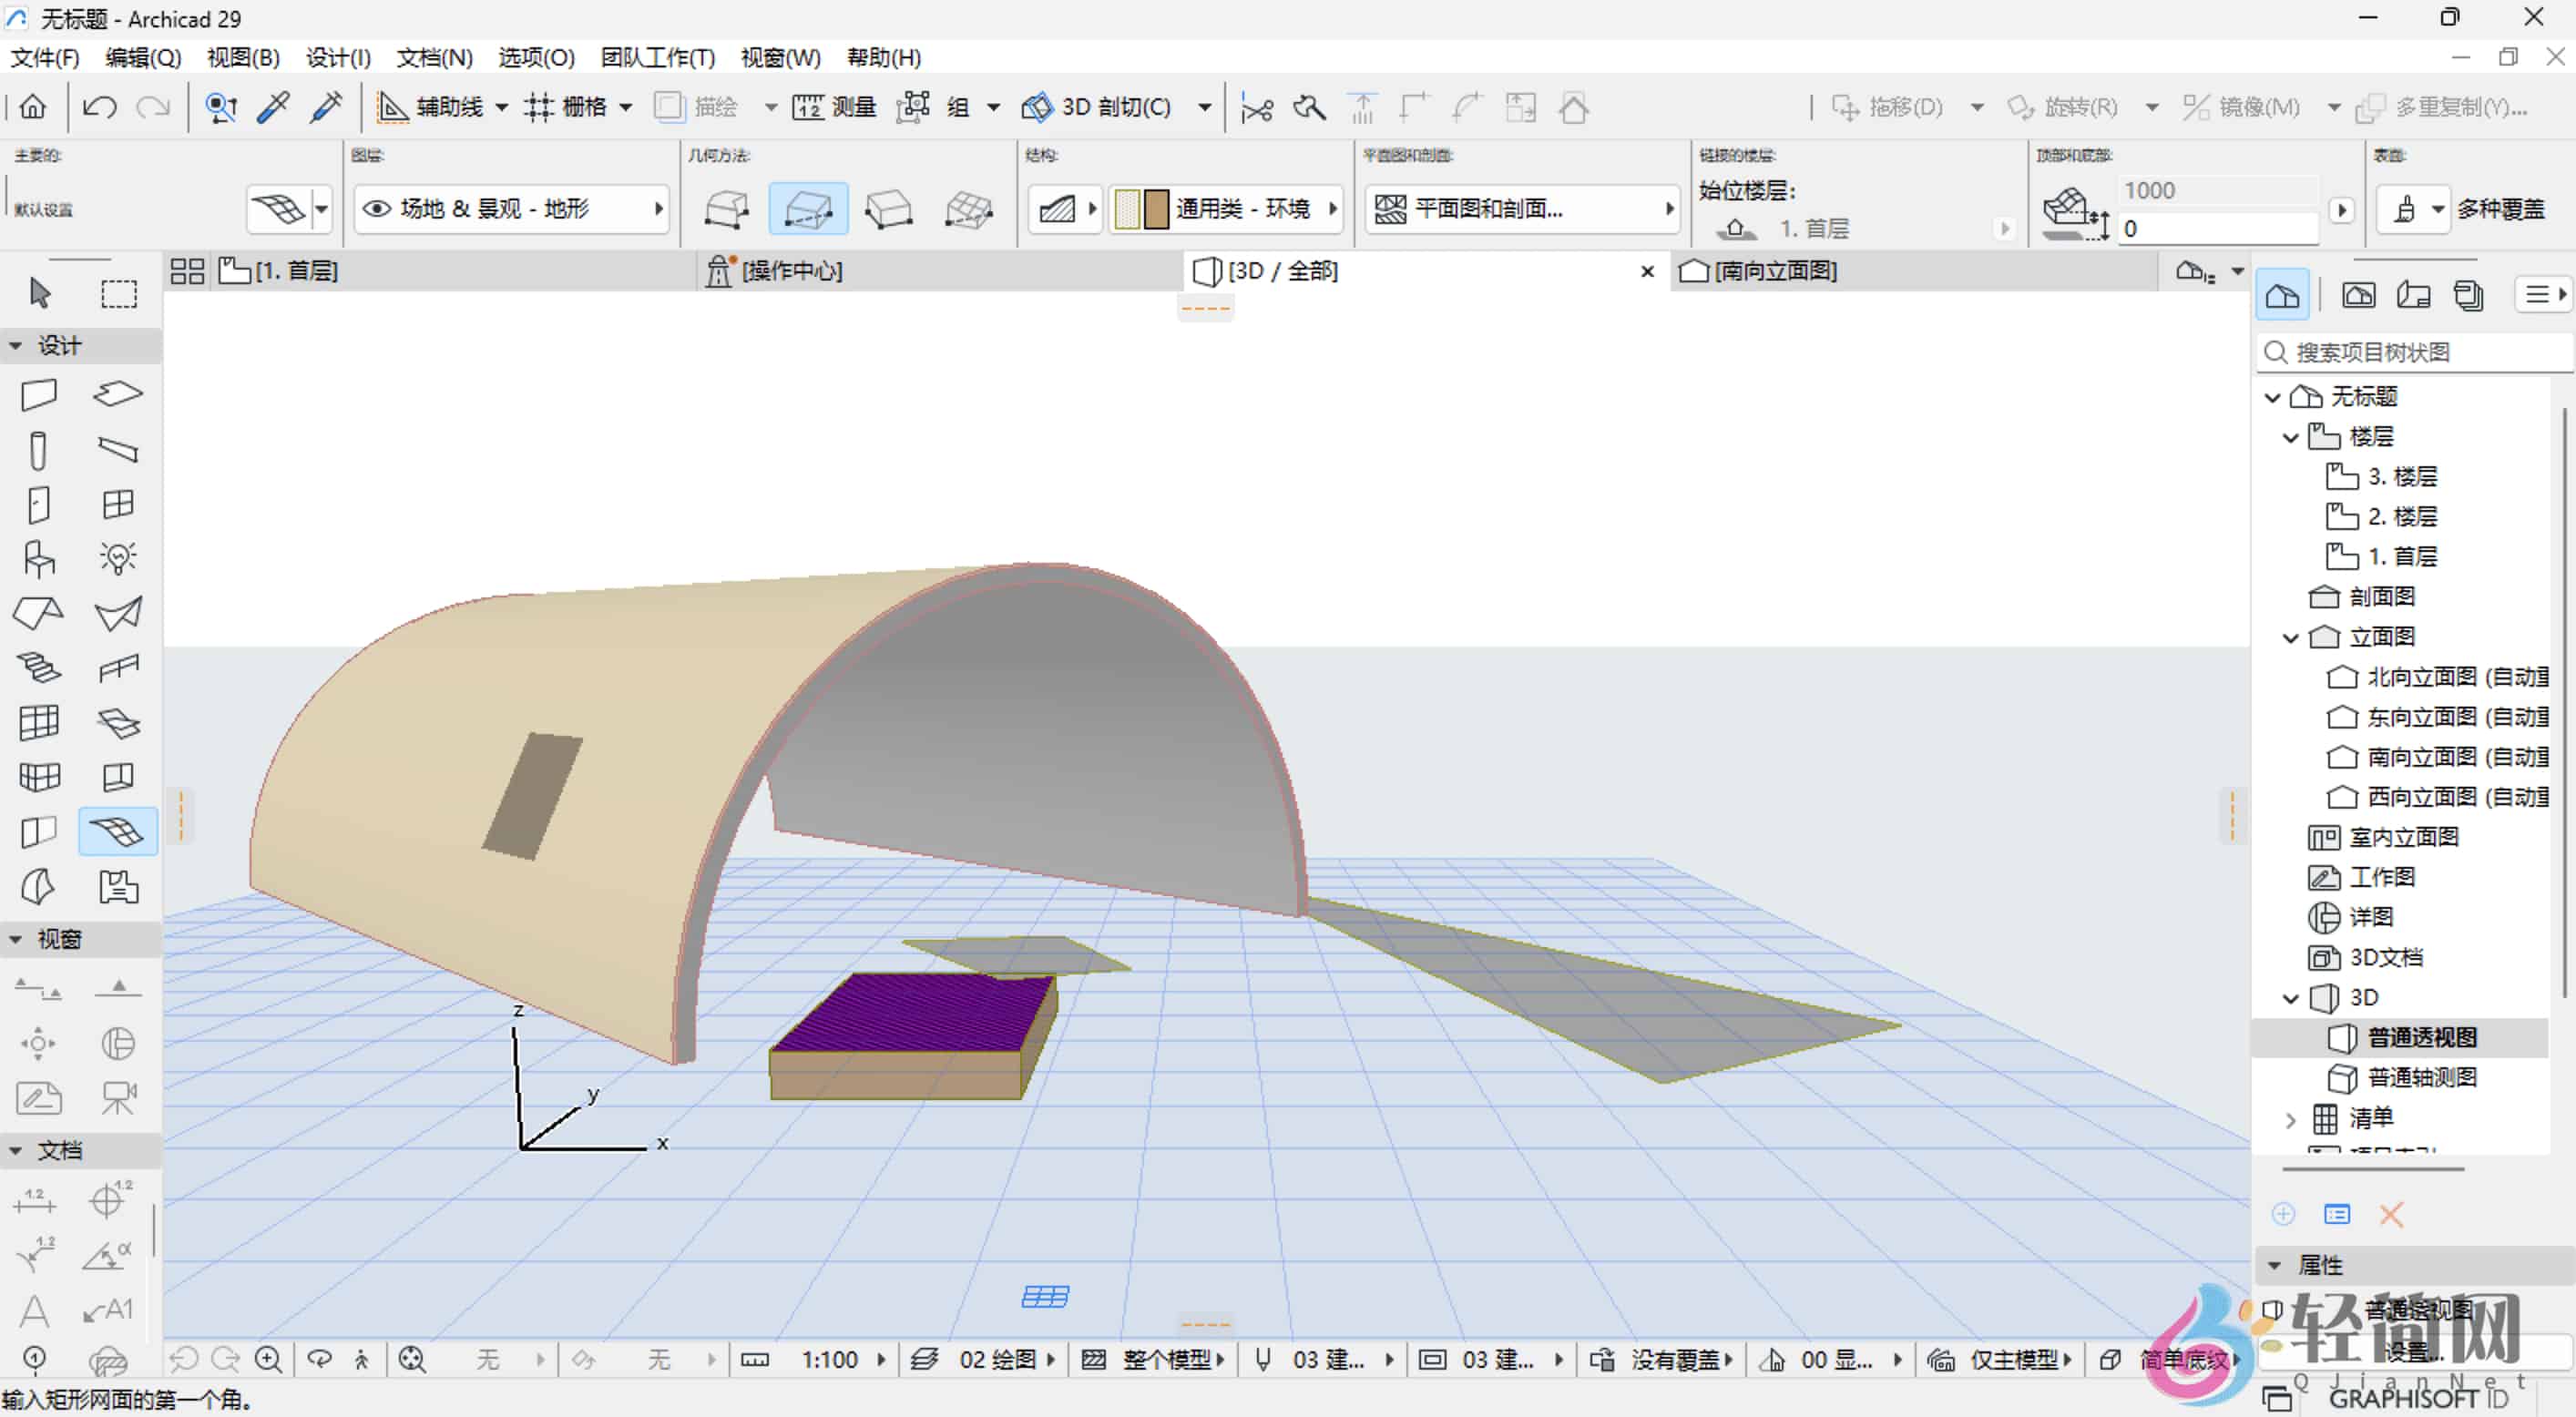2576x1417 pixels.
Task: Open the 文件 menu
Action: pos(44,57)
